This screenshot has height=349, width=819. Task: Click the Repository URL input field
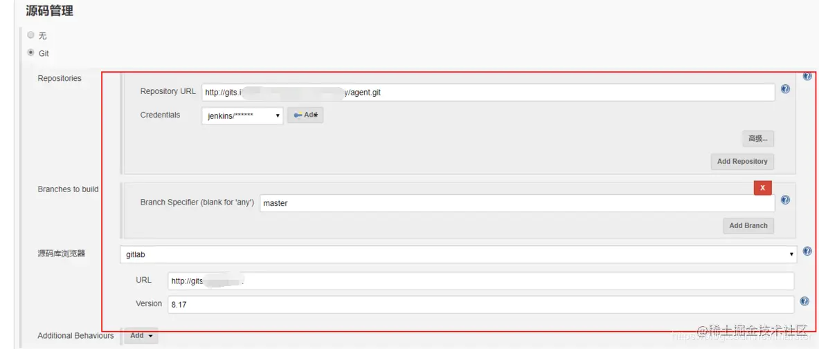(488, 93)
